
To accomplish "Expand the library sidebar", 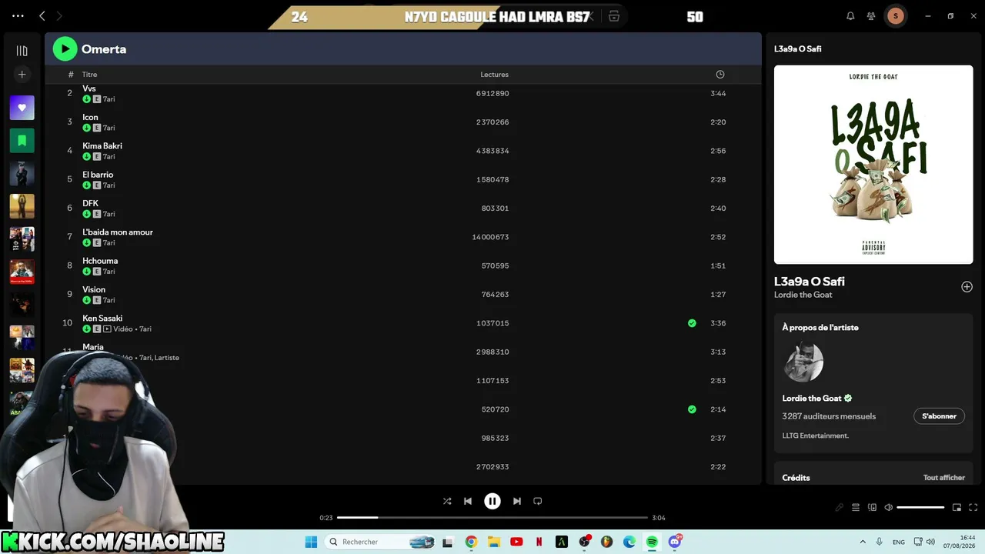I will (22, 51).
